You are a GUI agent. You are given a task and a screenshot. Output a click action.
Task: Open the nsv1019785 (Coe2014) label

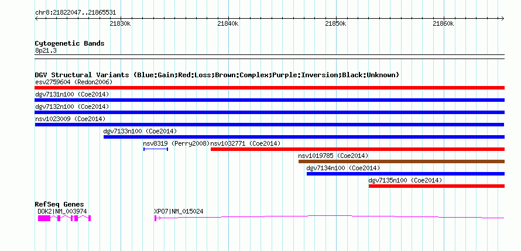pyautogui.click(x=333, y=156)
